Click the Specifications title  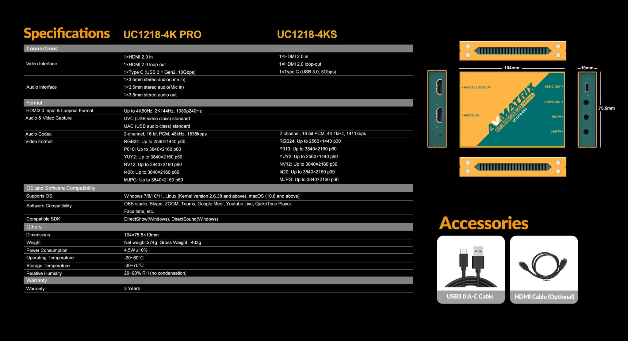coord(67,33)
